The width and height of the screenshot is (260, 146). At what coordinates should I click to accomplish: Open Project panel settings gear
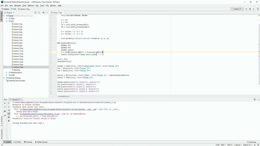pos(43,13)
